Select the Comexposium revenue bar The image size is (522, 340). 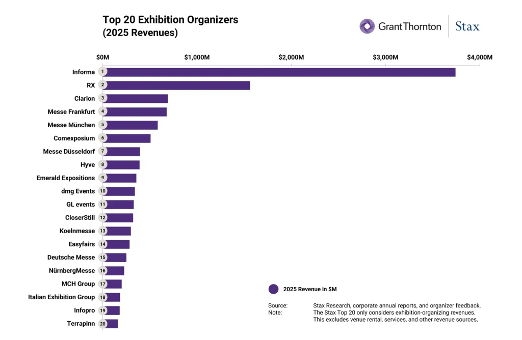coord(126,138)
